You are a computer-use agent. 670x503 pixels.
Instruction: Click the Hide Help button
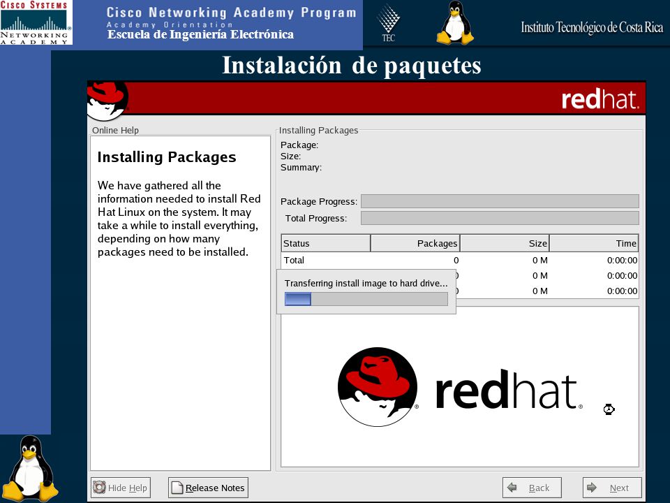tap(121, 488)
